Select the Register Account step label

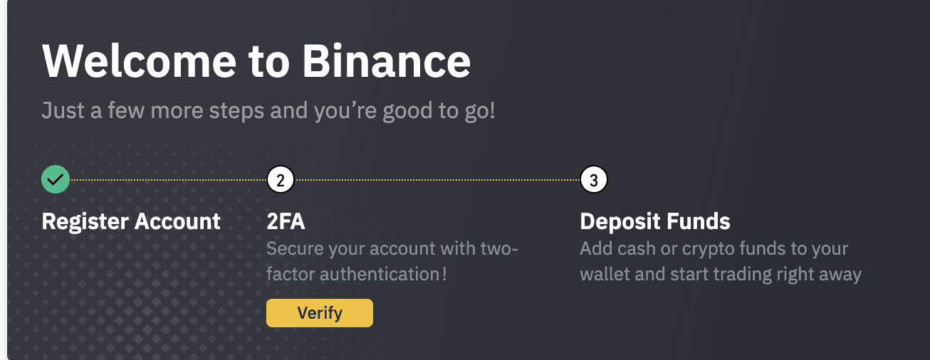pyautogui.click(x=131, y=221)
